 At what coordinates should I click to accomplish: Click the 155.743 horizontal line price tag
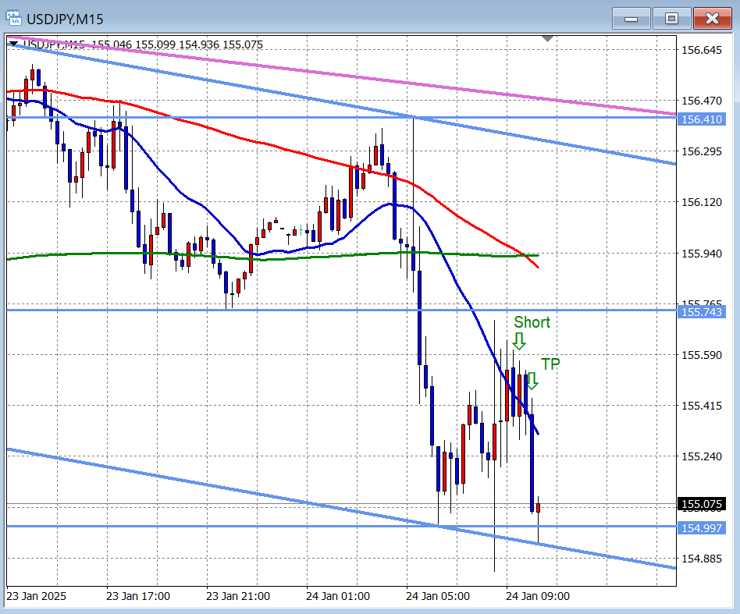pos(702,312)
